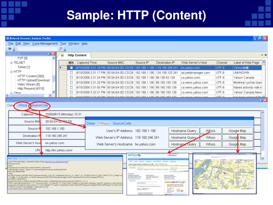This screenshot has height=205, width=273.
Task: Open the View menu
Action: pyautogui.click(x=26, y=44)
